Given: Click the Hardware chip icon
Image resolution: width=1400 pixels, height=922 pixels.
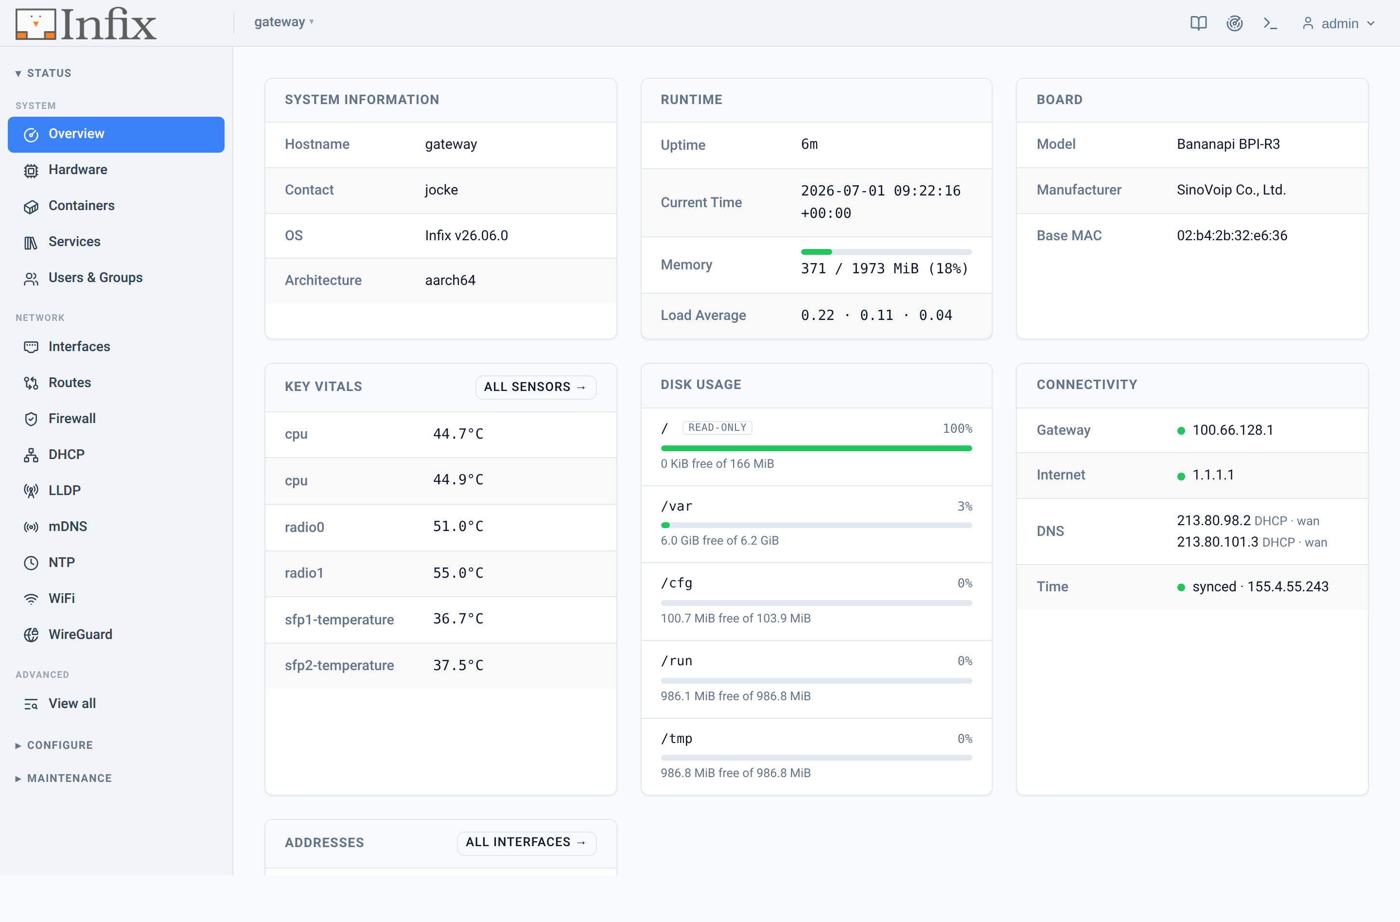Looking at the screenshot, I should point(31,171).
